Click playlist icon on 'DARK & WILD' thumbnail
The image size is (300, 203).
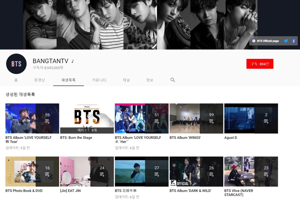pos(211,174)
